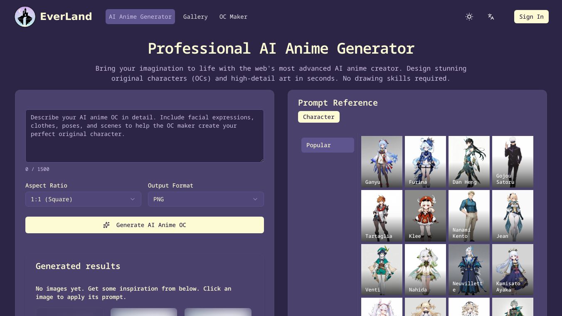Choose the Klee character thumbnail
This screenshot has height=316, width=562.
(x=425, y=216)
